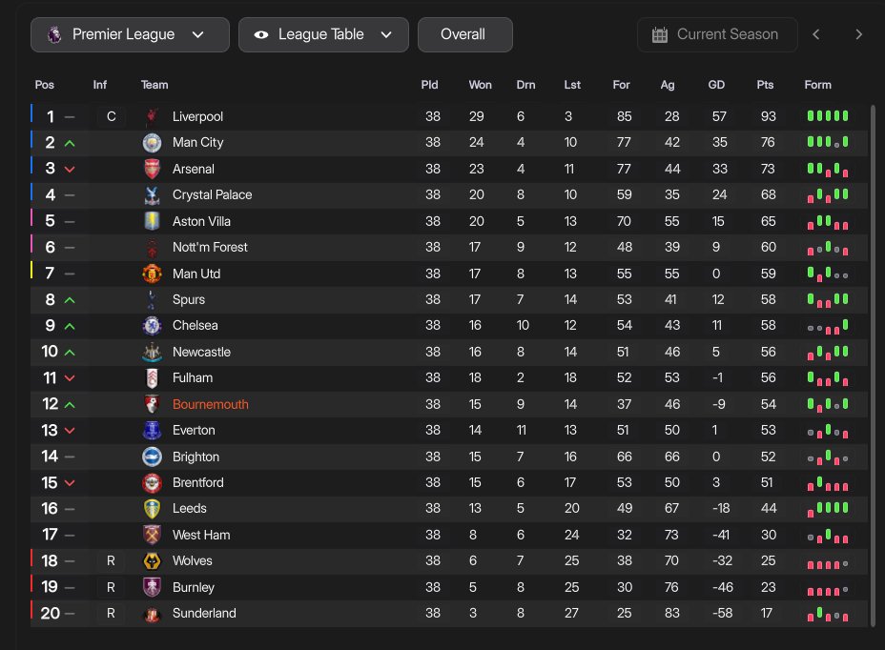Screen dimensions: 885x650
Task: Open the Premier League competition dropdown
Action: click(x=130, y=35)
